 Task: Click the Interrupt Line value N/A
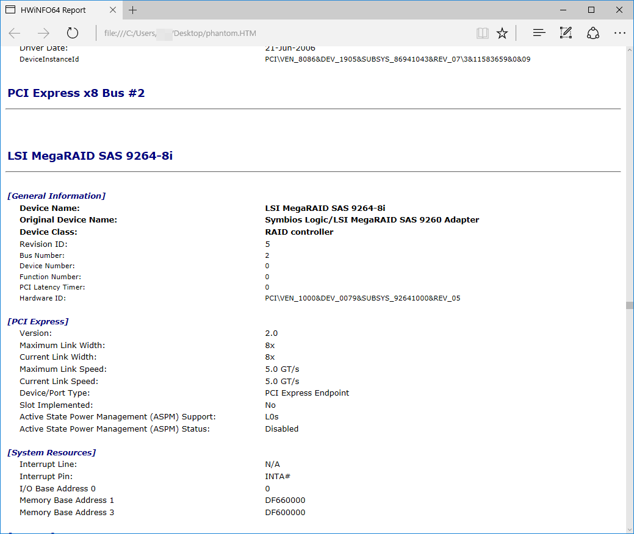click(273, 465)
